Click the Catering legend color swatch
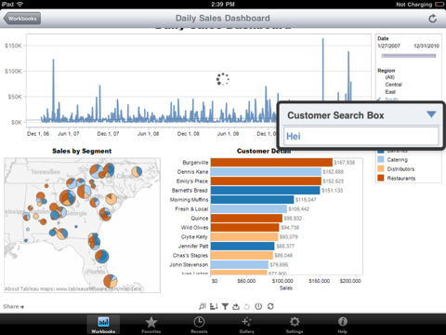This screenshot has height=335, width=446. 381,160
